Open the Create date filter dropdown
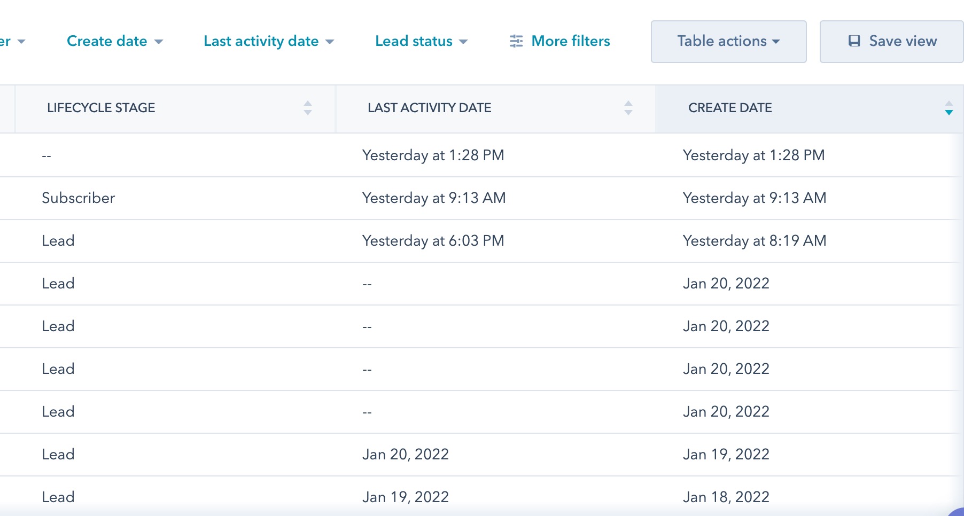This screenshot has width=964, height=516. coord(114,41)
